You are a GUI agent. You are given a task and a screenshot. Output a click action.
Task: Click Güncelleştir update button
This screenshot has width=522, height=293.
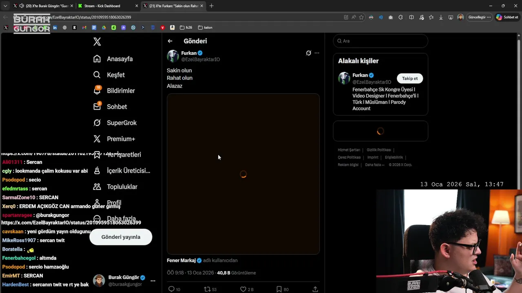tap(480, 17)
